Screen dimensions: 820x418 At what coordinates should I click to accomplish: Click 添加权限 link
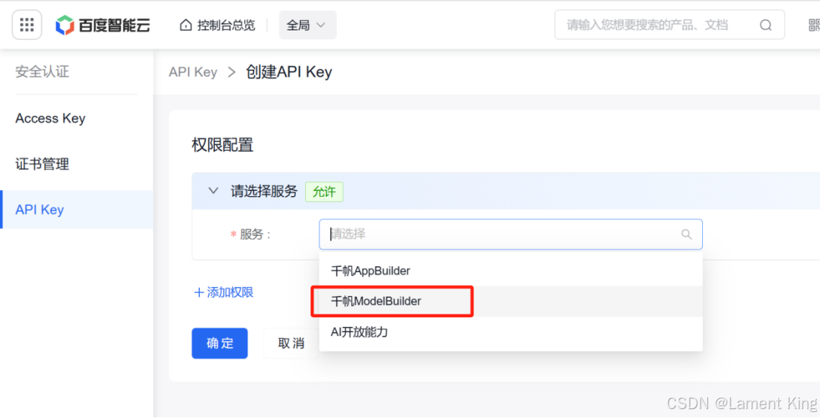(223, 293)
